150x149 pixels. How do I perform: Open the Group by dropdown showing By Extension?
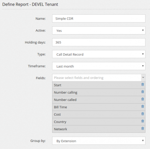point(99,141)
